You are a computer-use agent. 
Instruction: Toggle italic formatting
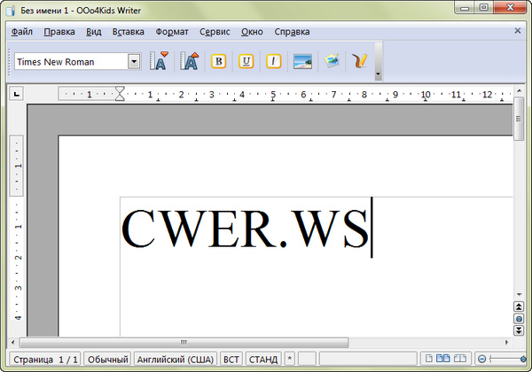[274, 61]
